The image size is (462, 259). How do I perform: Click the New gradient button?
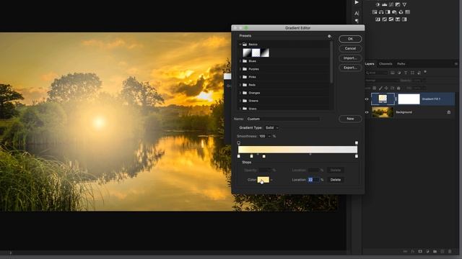(x=350, y=119)
